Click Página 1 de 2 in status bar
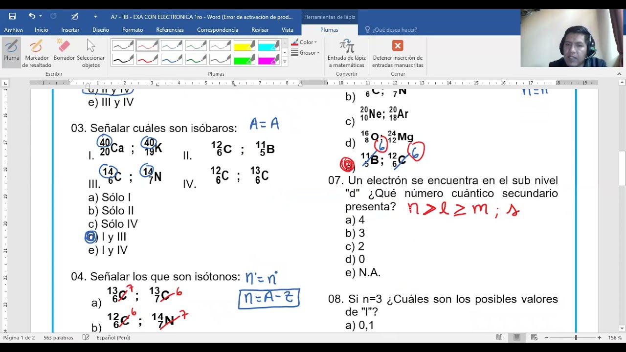 coord(19,338)
